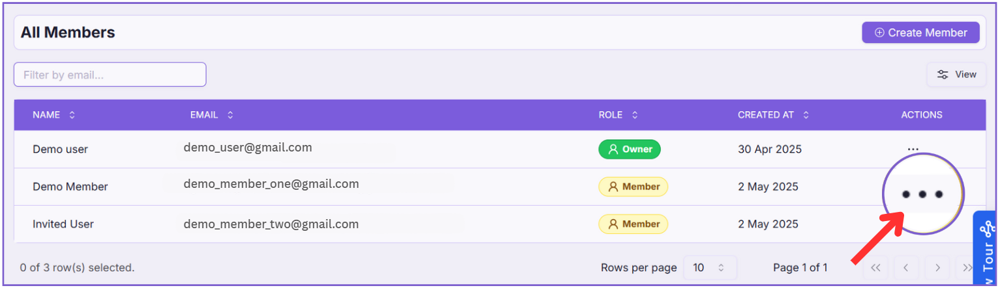Open the Rows per page dropdown
Viewport: 998px width, 288px height.
pyautogui.click(x=709, y=268)
